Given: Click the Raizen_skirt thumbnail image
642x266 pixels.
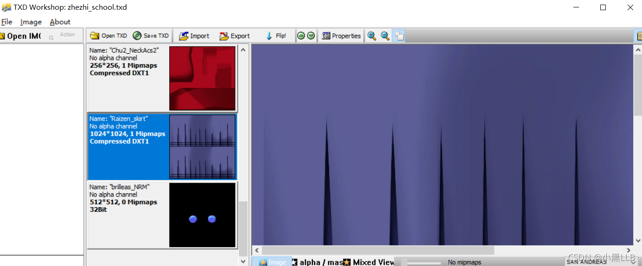Looking at the screenshot, I should tap(203, 147).
